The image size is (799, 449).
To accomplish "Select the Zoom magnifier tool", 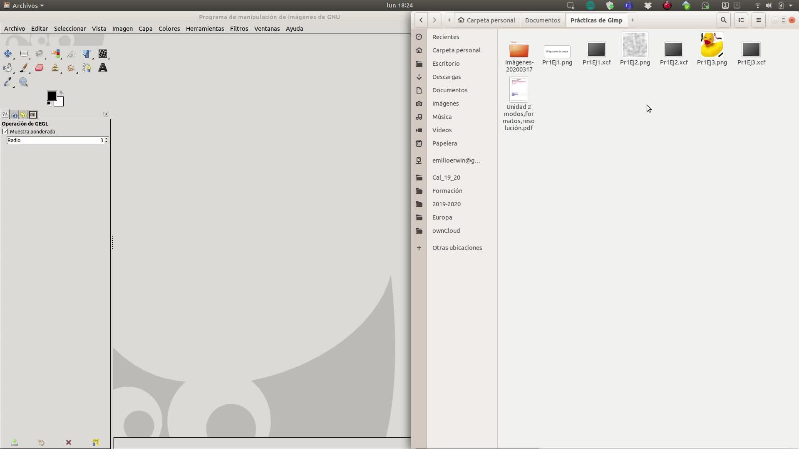I will point(24,82).
